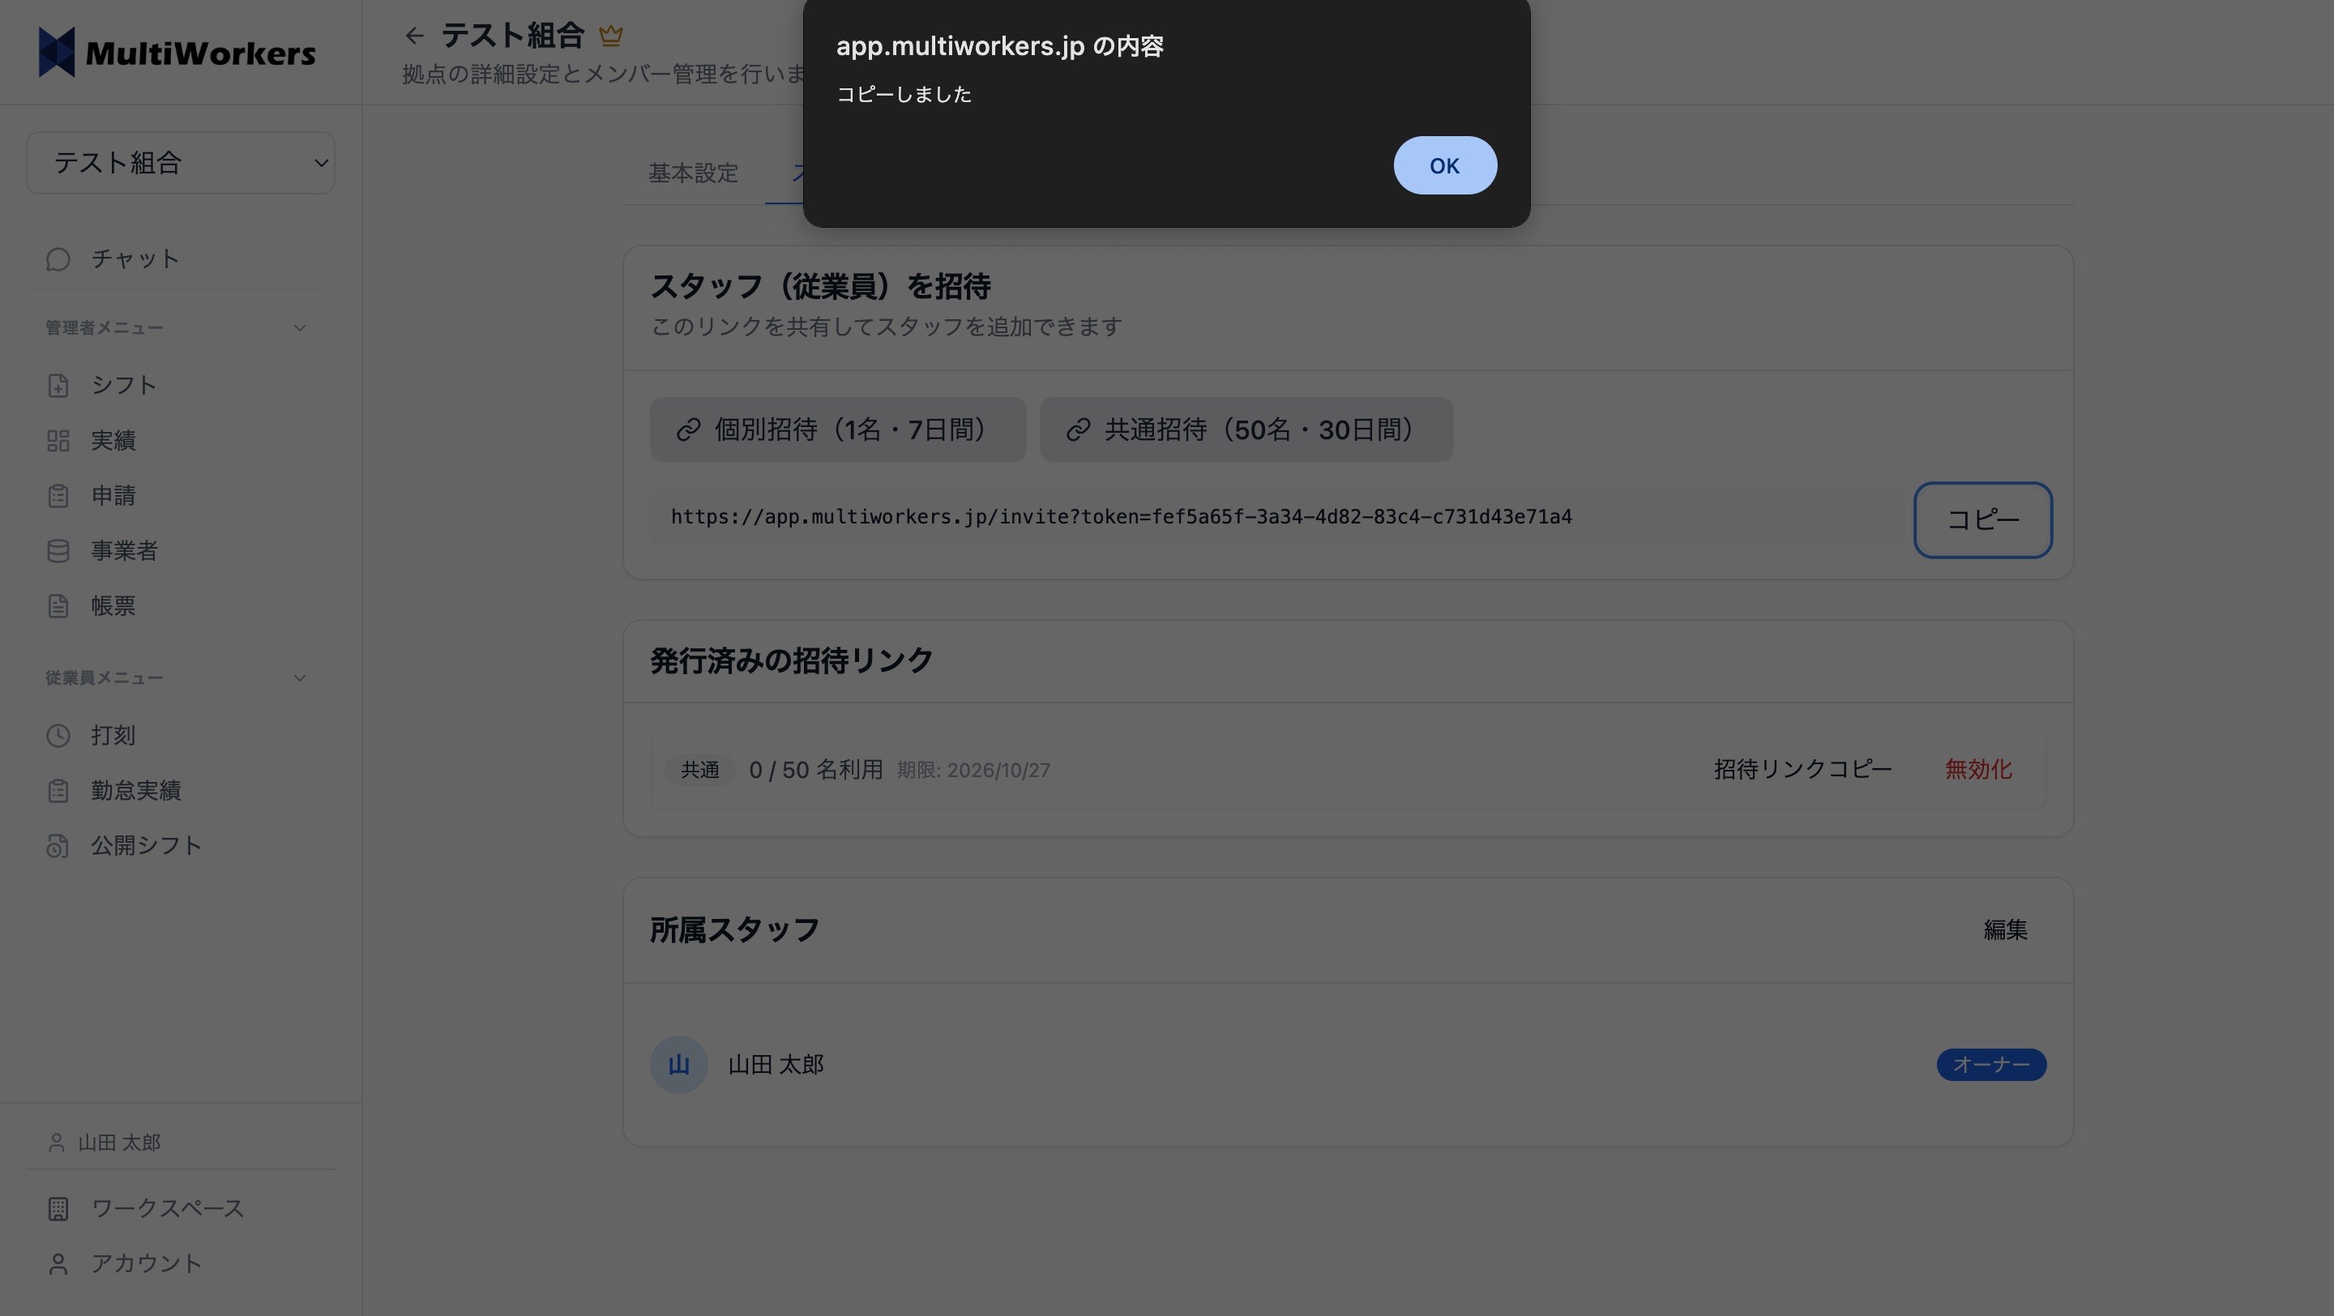Click the MultiWorkers logo
This screenshot has width=2334, height=1316.
tap(177, 53)
